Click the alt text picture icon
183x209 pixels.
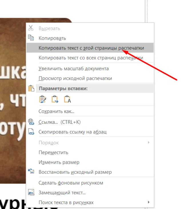[x=31, y=192]
